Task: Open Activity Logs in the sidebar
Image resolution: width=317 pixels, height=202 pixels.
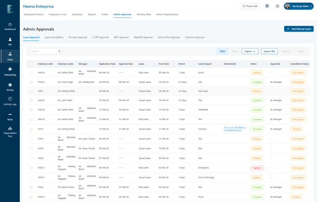Action: click(x=10, y=101)
